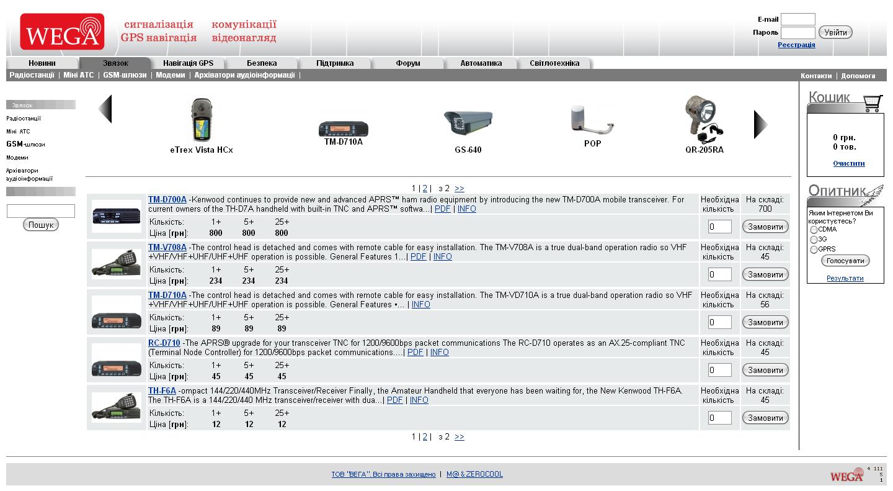Select the CDMA poll option
Image resolution: width=893 pixels, height=491 pixels.
click(x=814, y=230)
